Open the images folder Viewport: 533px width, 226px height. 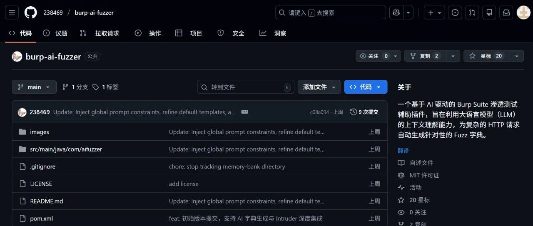[40, 132]
